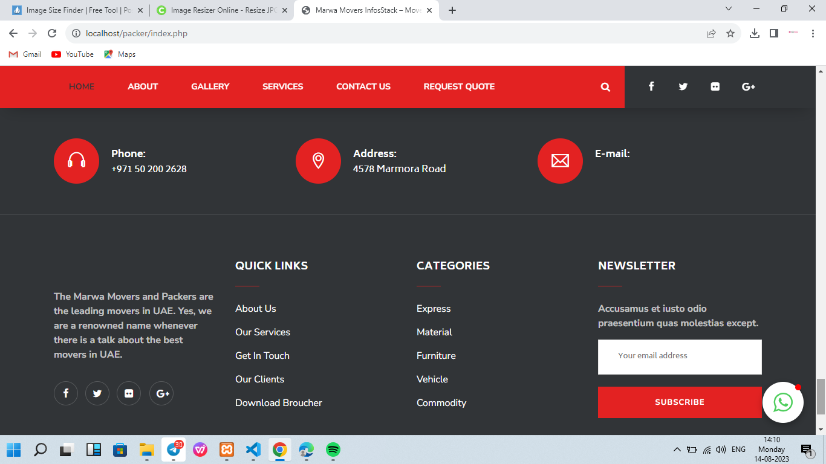Screen dimensions: 826x464
Task: Toggle the browser side panel button
Action: tap(773, 33)
